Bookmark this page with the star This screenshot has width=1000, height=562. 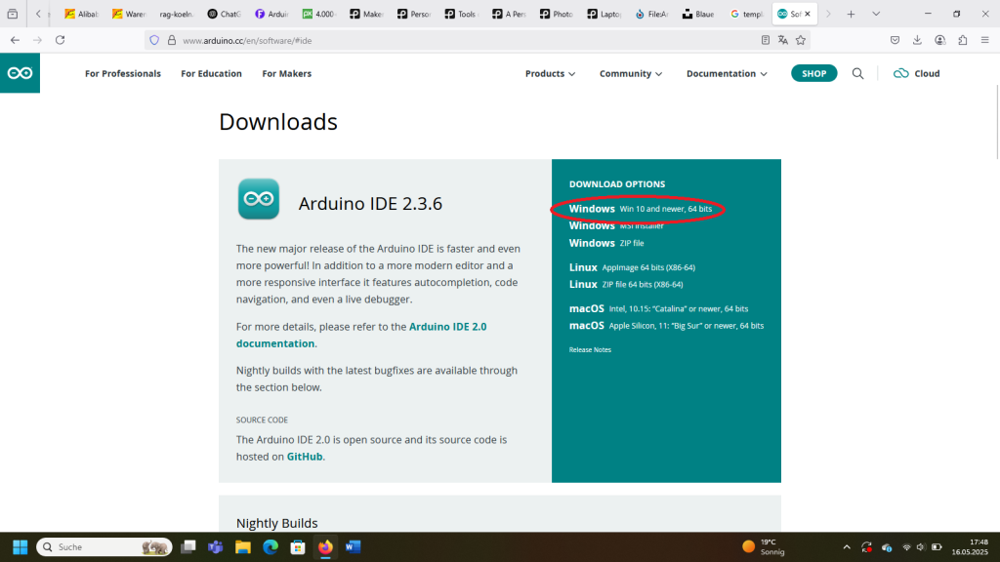tap(801, 40)
